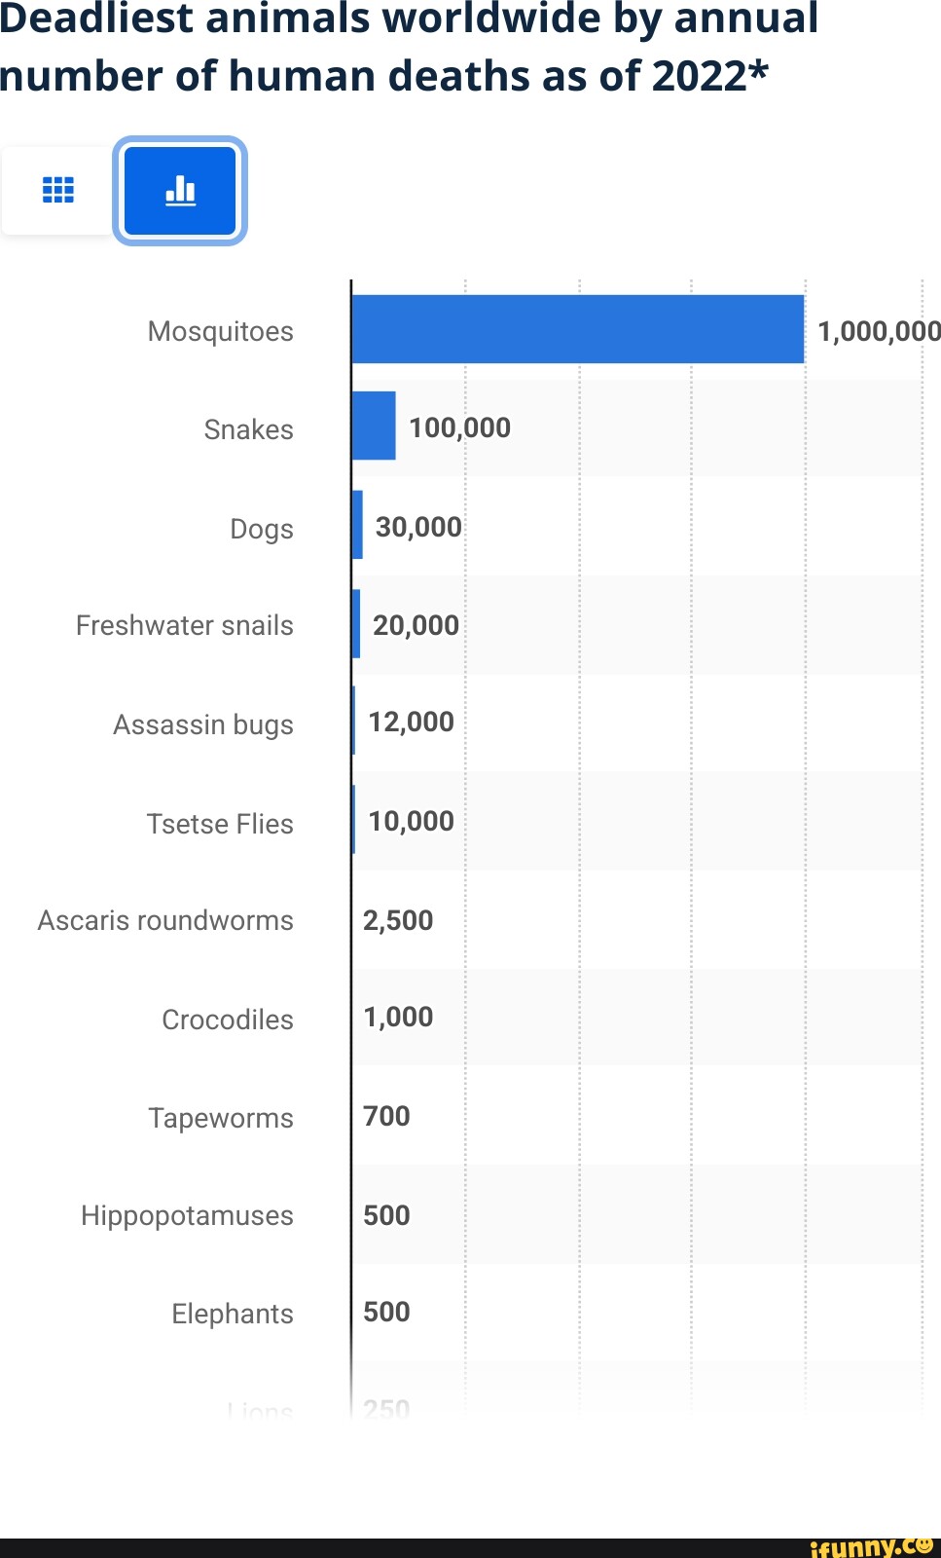Click the Snakes data bar
Image resolution: width=941 pixels, height=1558 pixels.
click(x=375, y=427)
